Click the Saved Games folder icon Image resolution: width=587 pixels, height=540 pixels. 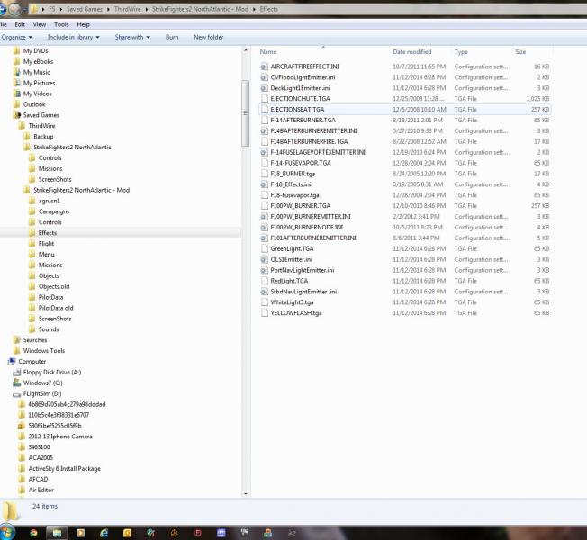[17, 115]
